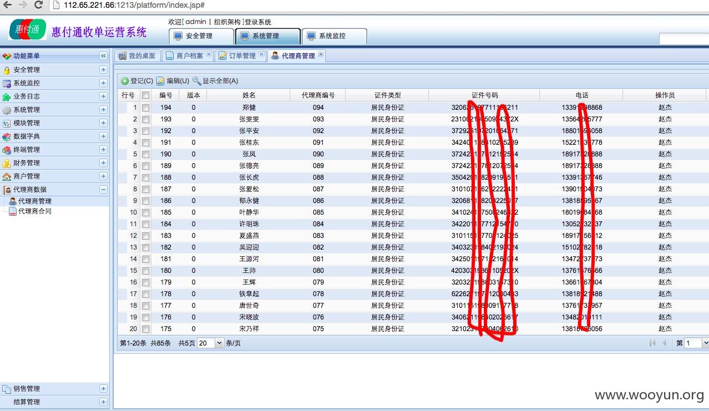Close the 商户档案 tab

pos(209,54)
